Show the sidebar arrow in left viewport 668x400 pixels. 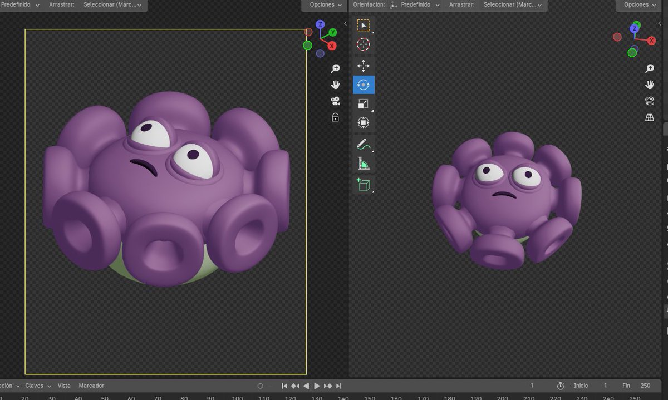coord(345,23)
